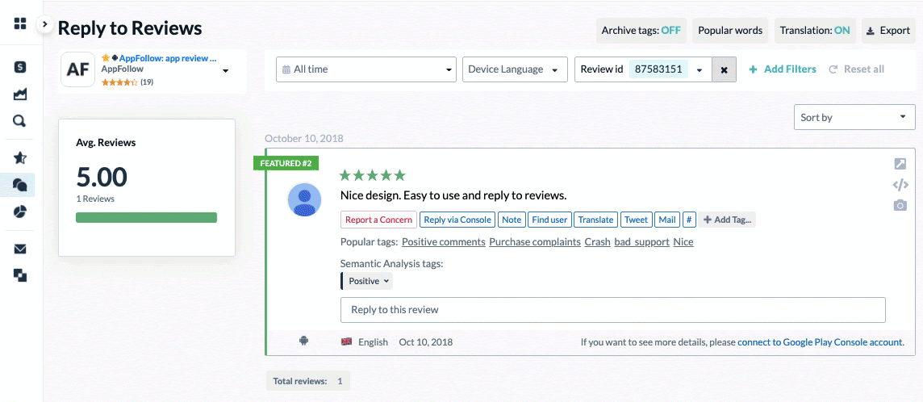The width and height of the screenshot is (923, 402).
Task: Click the Android platform icon
Action: pyautogui.click(x=303, y=340)
